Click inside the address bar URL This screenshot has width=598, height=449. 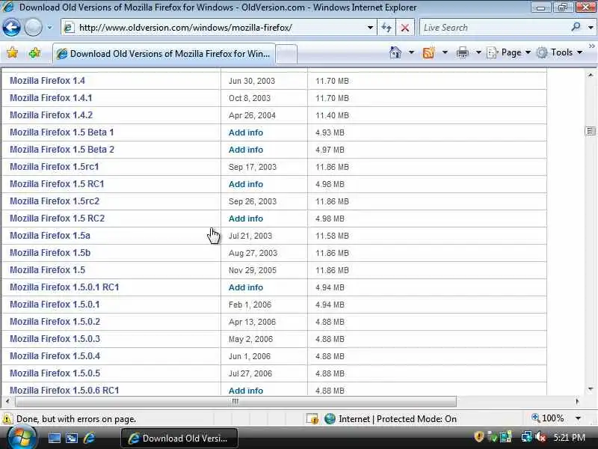coord(185,28)
